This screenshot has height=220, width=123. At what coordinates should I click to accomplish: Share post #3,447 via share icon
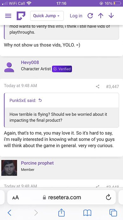tap(98, 86)
